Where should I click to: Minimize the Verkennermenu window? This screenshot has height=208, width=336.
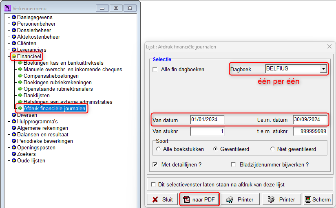tap(102, 8)
